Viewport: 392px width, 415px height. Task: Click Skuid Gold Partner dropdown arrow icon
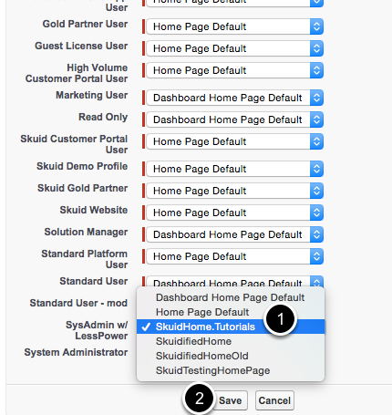(x=316, y=191)
